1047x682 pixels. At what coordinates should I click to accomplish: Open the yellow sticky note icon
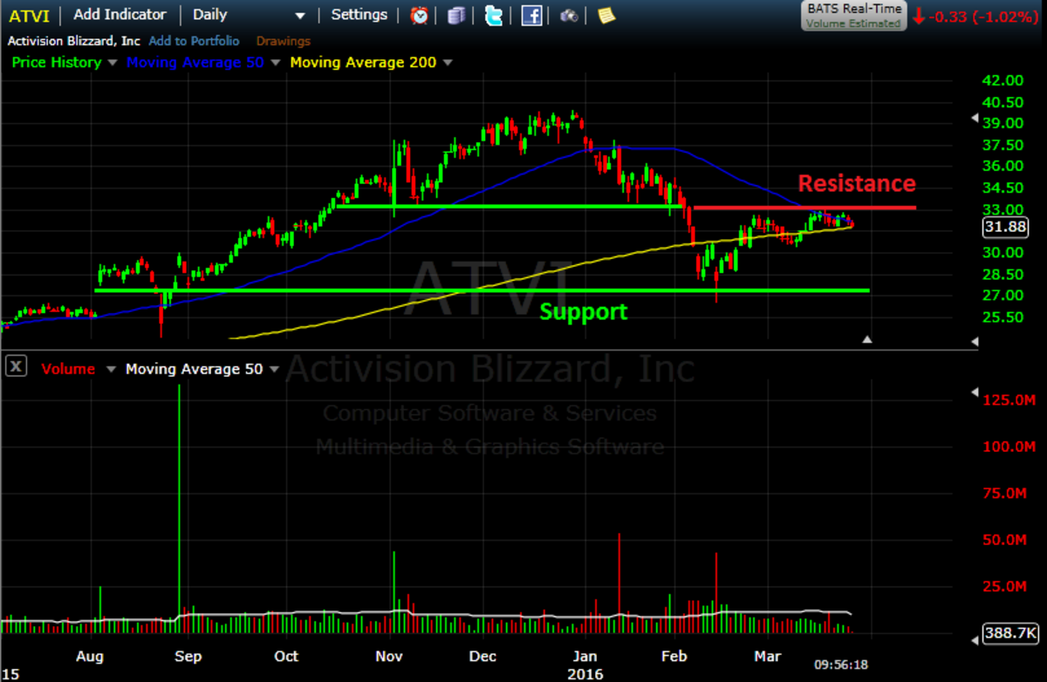tap(606, 15)
